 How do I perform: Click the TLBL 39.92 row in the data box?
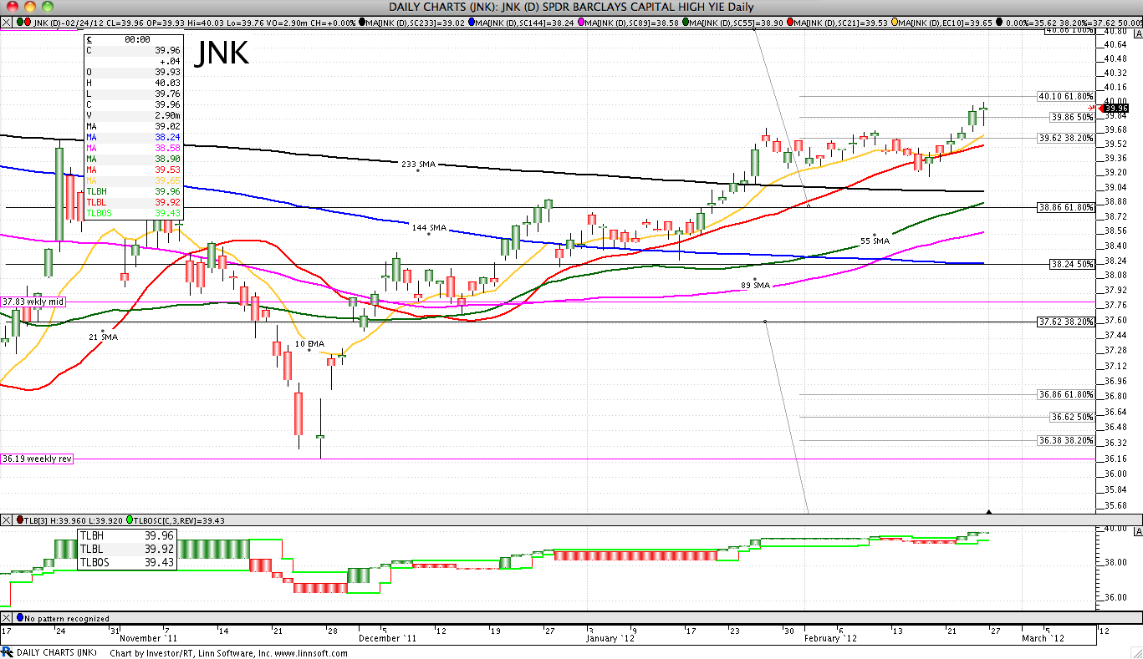pyautogui.click(x=133, y=202)
